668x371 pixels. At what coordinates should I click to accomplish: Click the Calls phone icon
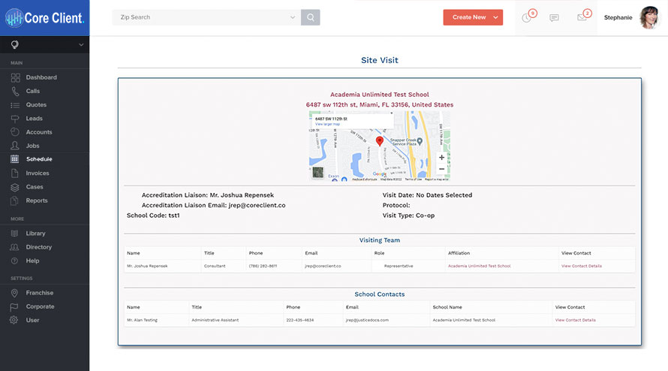(x=15, y=91)
